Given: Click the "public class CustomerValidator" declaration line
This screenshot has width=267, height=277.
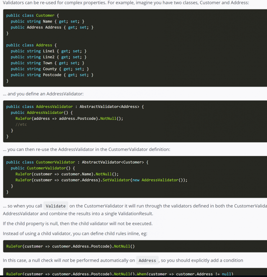Looking at the screenshot, I should pyautogui.click(x=77, y=162).
